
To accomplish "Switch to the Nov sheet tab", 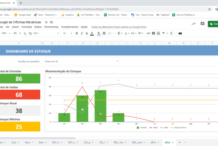I will pos(29,142).
